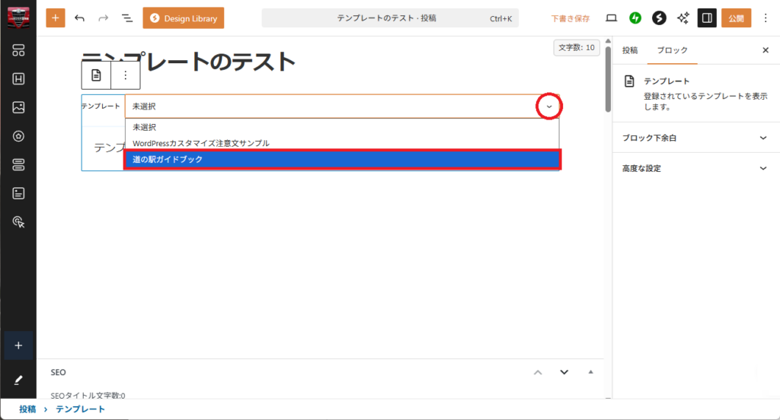Click the green Jetpack icon

click(635, 18)
